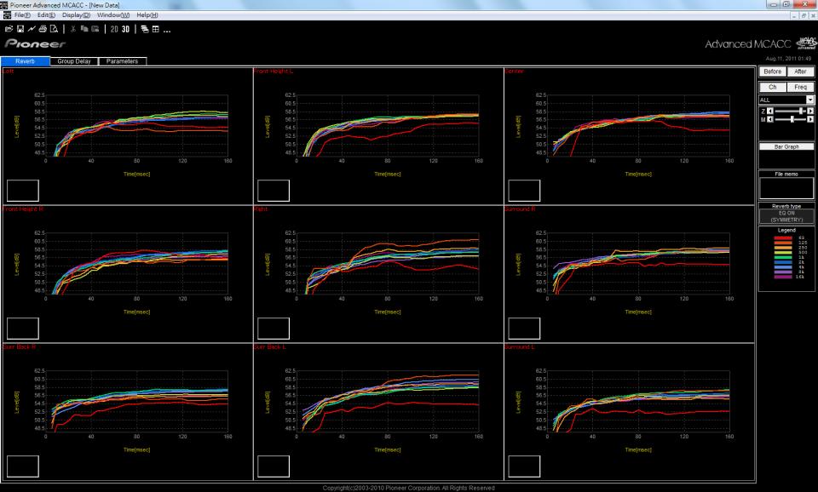Click the Surr Back R reverb graph

click(136, 400)
